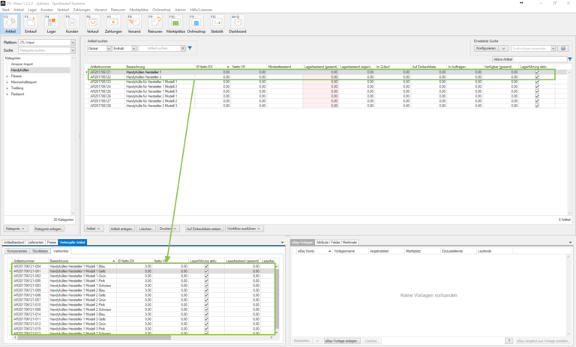The width and height of the screenshot is (576, 347).
Task: Open the Einkauf module icon
Action: click(31, 24)
